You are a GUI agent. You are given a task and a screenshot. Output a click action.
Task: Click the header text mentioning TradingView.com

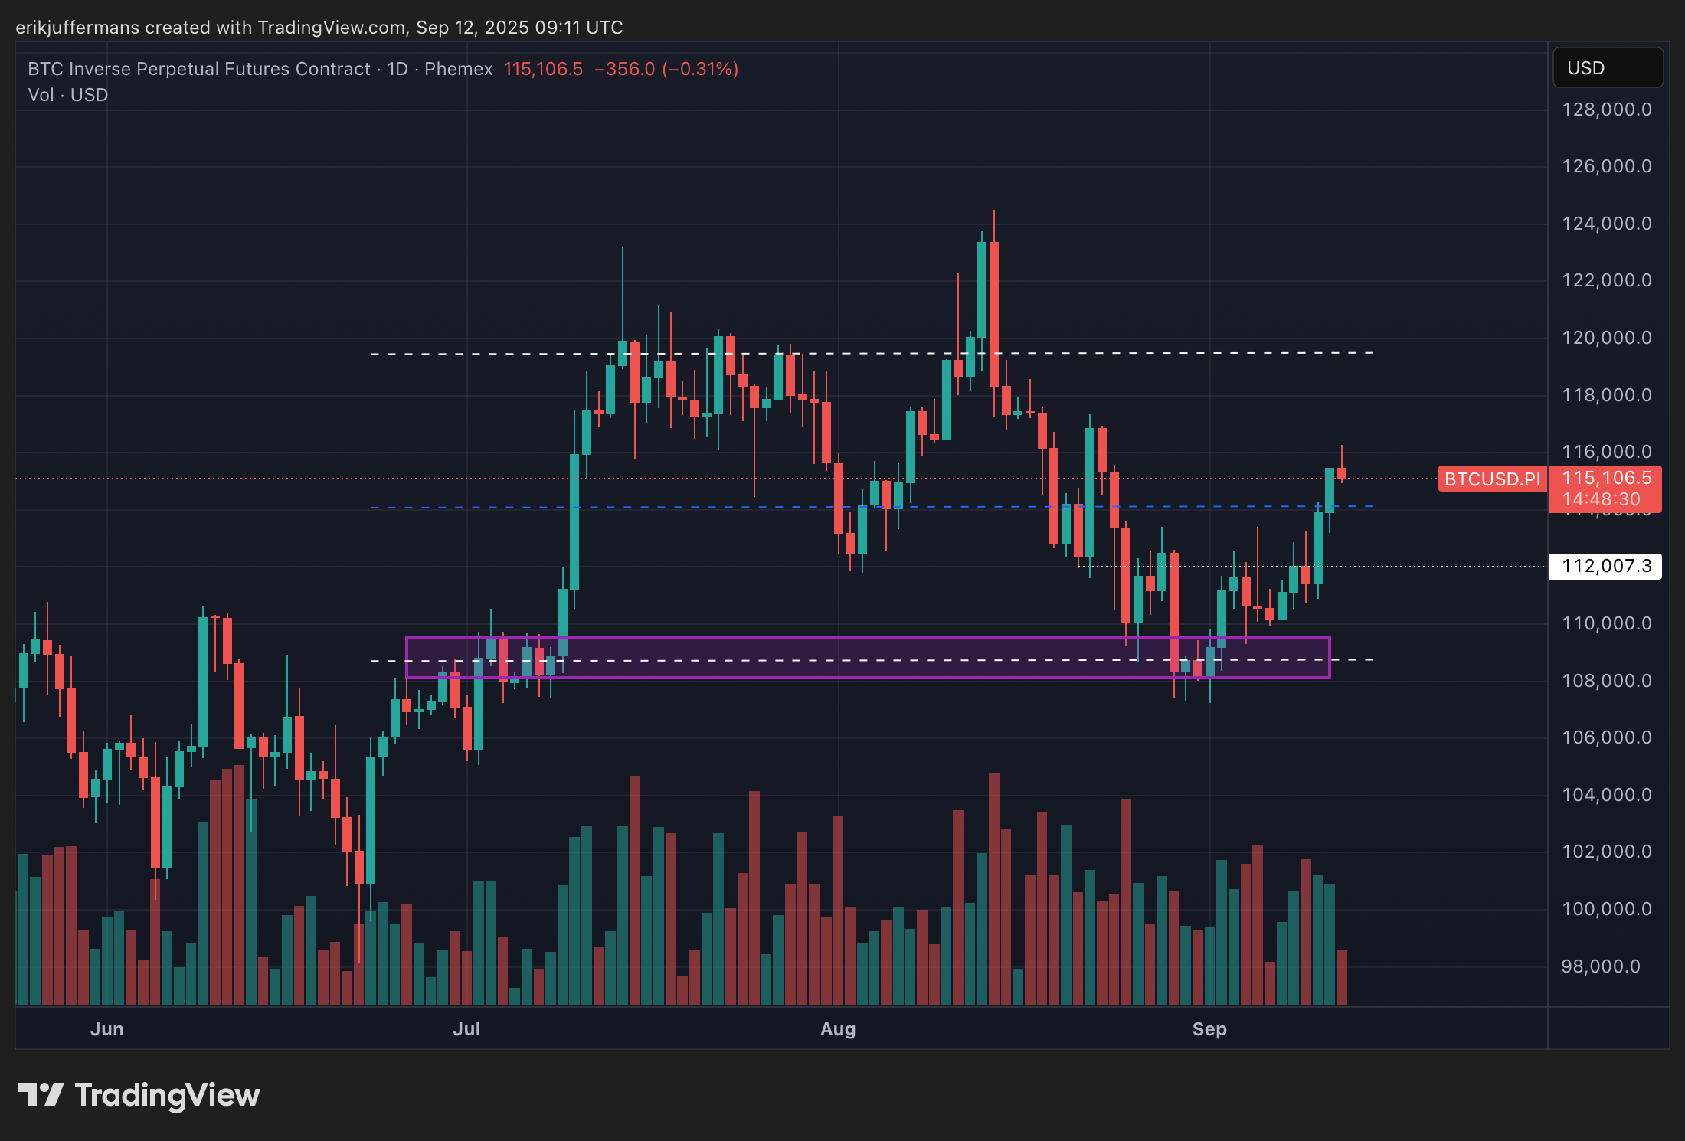point(319,28)
